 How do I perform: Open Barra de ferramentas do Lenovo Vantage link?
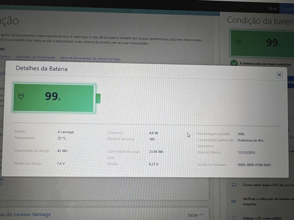coord(90,58)
